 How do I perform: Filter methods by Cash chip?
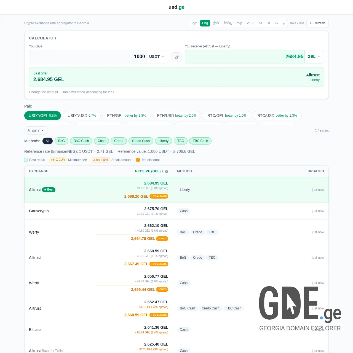tap(101, 141)
